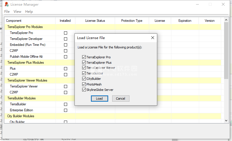Toggle Installed checkbox for Plus row
Screen dimensions: 232x141
65,69
